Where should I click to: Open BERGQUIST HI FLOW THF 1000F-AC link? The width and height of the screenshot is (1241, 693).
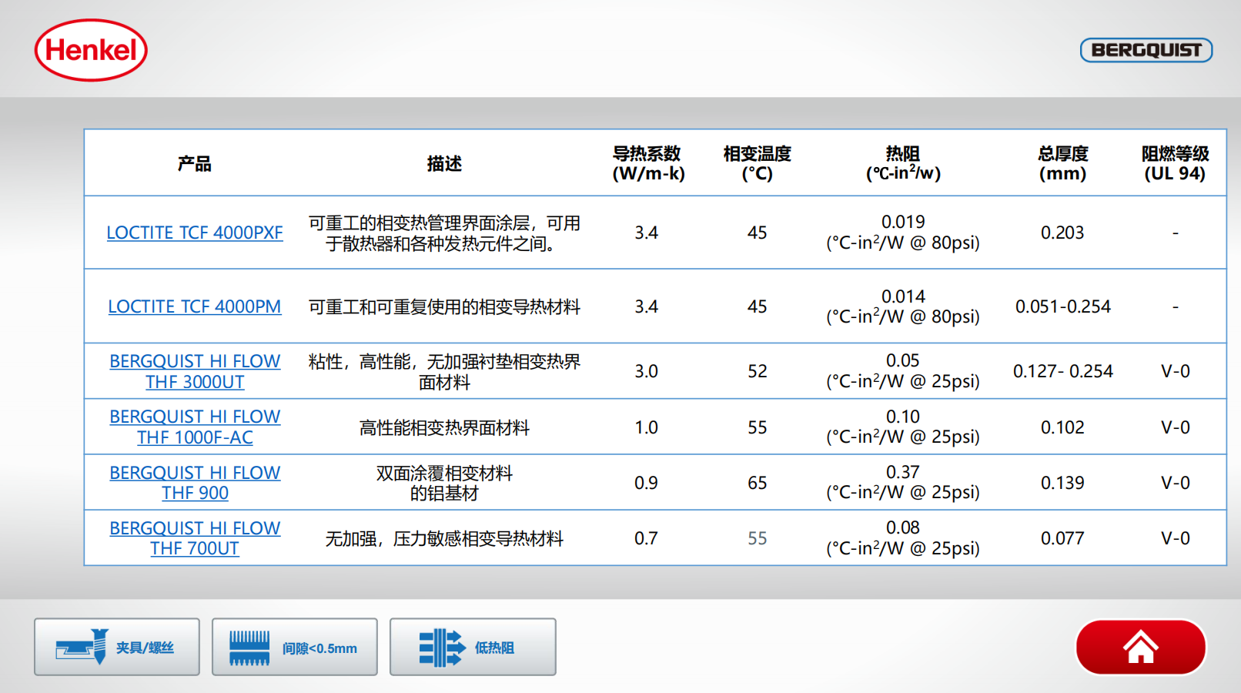point(195,427)
